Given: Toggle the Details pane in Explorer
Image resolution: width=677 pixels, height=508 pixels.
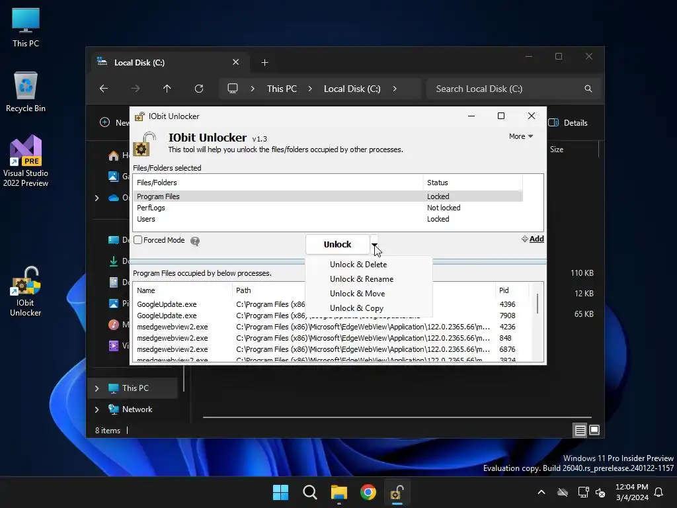Looking at the screenshot, I should pos(568,122).
